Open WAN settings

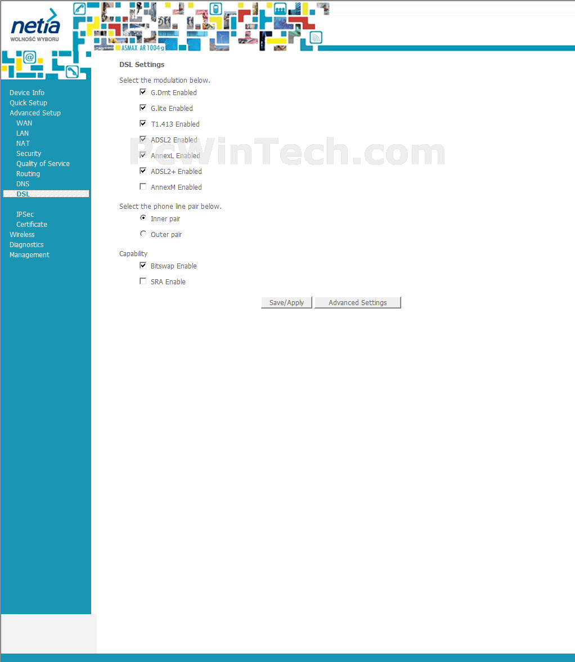coord(24,123)
